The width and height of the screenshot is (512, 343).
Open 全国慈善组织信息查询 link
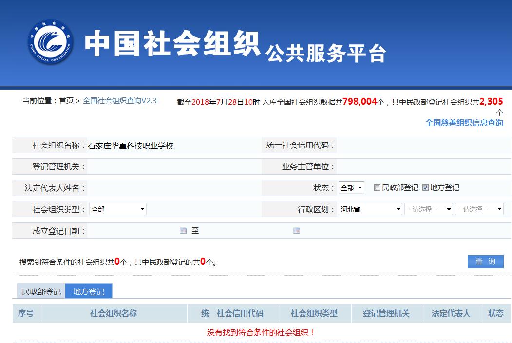(x=464, y=123)
